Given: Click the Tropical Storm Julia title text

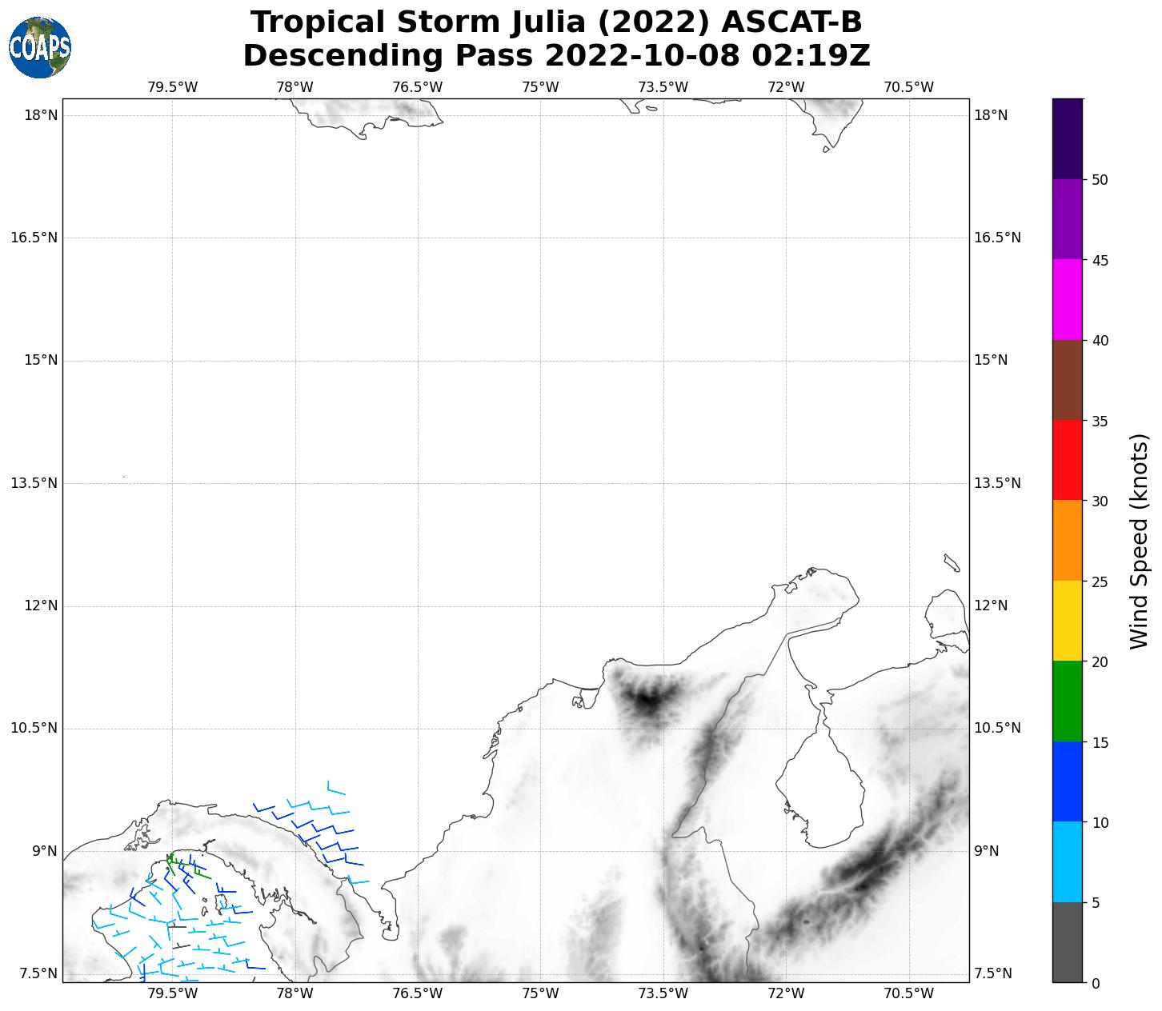Looking at the screenshot, I should click(556, 22).
